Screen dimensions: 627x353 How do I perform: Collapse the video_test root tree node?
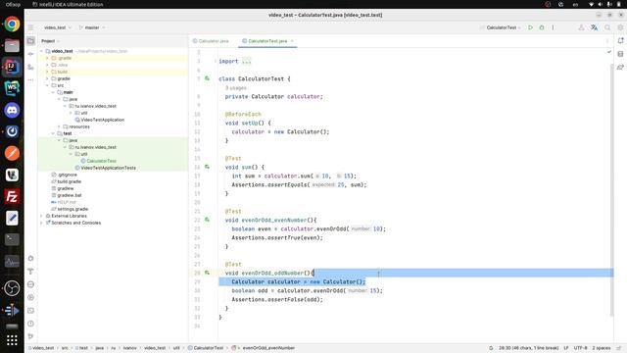coord(41,51)
